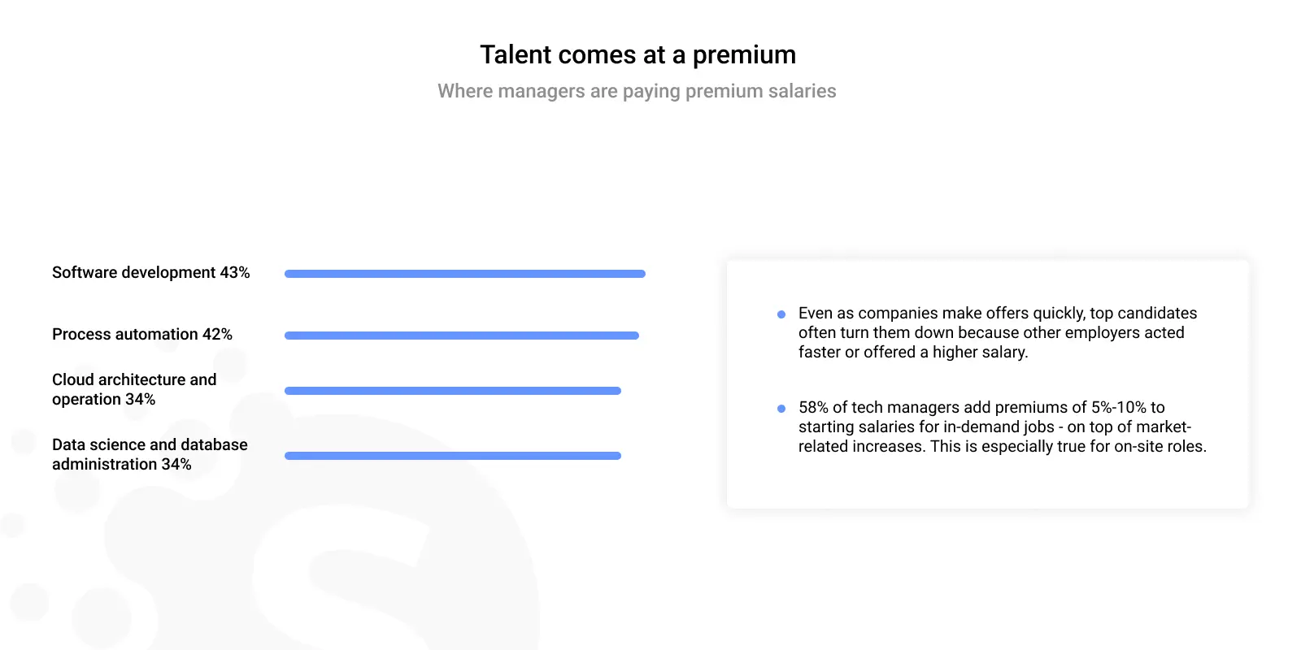
Task: Select the subtitle about premium salaries
Action: tap(637, 91)
